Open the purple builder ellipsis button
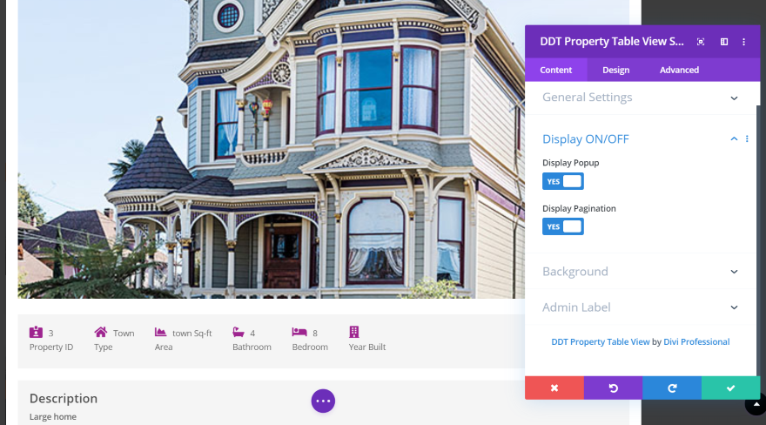Image resolution: width=766 pixels, height=425 pixels. 323,401
